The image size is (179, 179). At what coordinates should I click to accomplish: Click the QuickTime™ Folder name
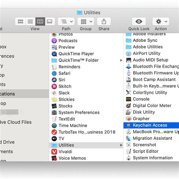tap(79, 60)
